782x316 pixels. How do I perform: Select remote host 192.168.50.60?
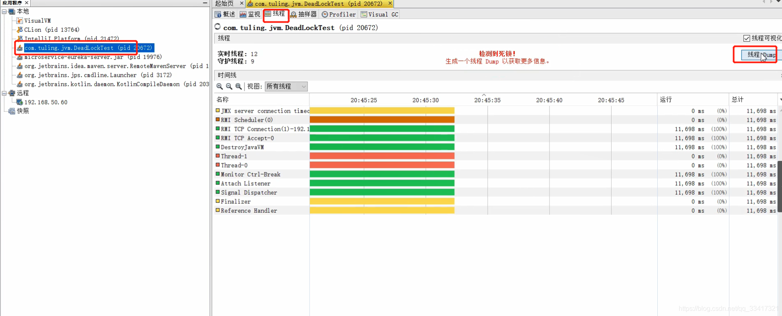(x=46, y=102)
